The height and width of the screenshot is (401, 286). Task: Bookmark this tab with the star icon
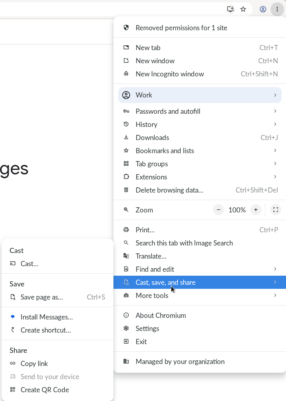click(243, 9)
